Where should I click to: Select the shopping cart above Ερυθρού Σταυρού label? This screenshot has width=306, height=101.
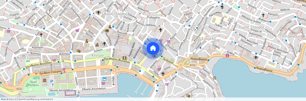coord(64,69)
